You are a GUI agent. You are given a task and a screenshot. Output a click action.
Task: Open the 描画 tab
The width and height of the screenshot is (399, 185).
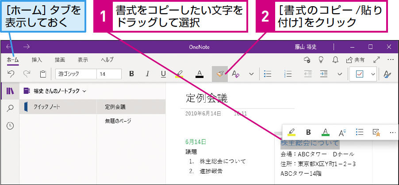click(60, 60)
